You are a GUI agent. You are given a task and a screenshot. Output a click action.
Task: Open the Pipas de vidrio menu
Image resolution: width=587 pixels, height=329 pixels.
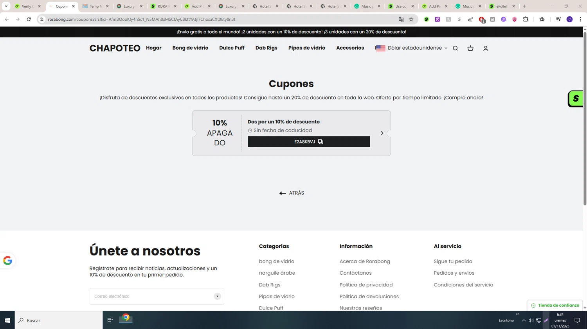click(307, 48)
